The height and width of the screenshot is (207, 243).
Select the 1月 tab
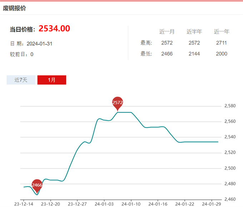[x=52, y=80]
